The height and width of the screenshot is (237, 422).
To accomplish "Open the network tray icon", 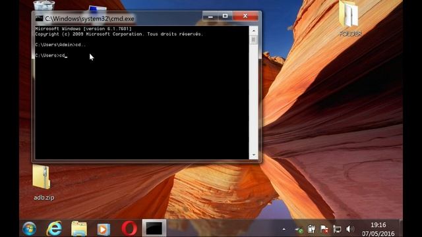I will (337, 229).
